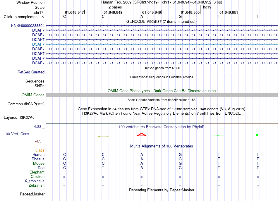
Task: Click the X_tropicalis species label
Action: tap(35, 181)
